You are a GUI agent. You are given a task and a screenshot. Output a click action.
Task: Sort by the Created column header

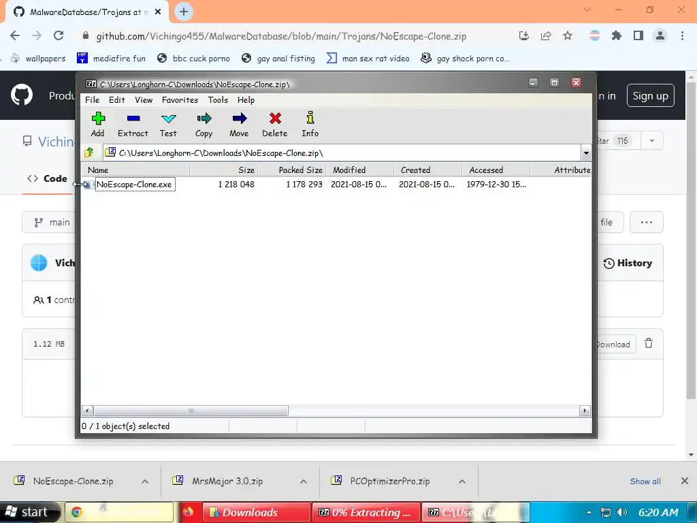(x=427, y=170)
